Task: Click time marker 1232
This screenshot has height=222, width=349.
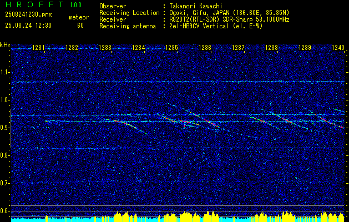Action: [72, 48]
